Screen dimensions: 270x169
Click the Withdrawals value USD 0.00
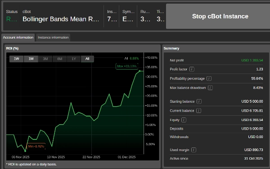click(x=256, y=137)
